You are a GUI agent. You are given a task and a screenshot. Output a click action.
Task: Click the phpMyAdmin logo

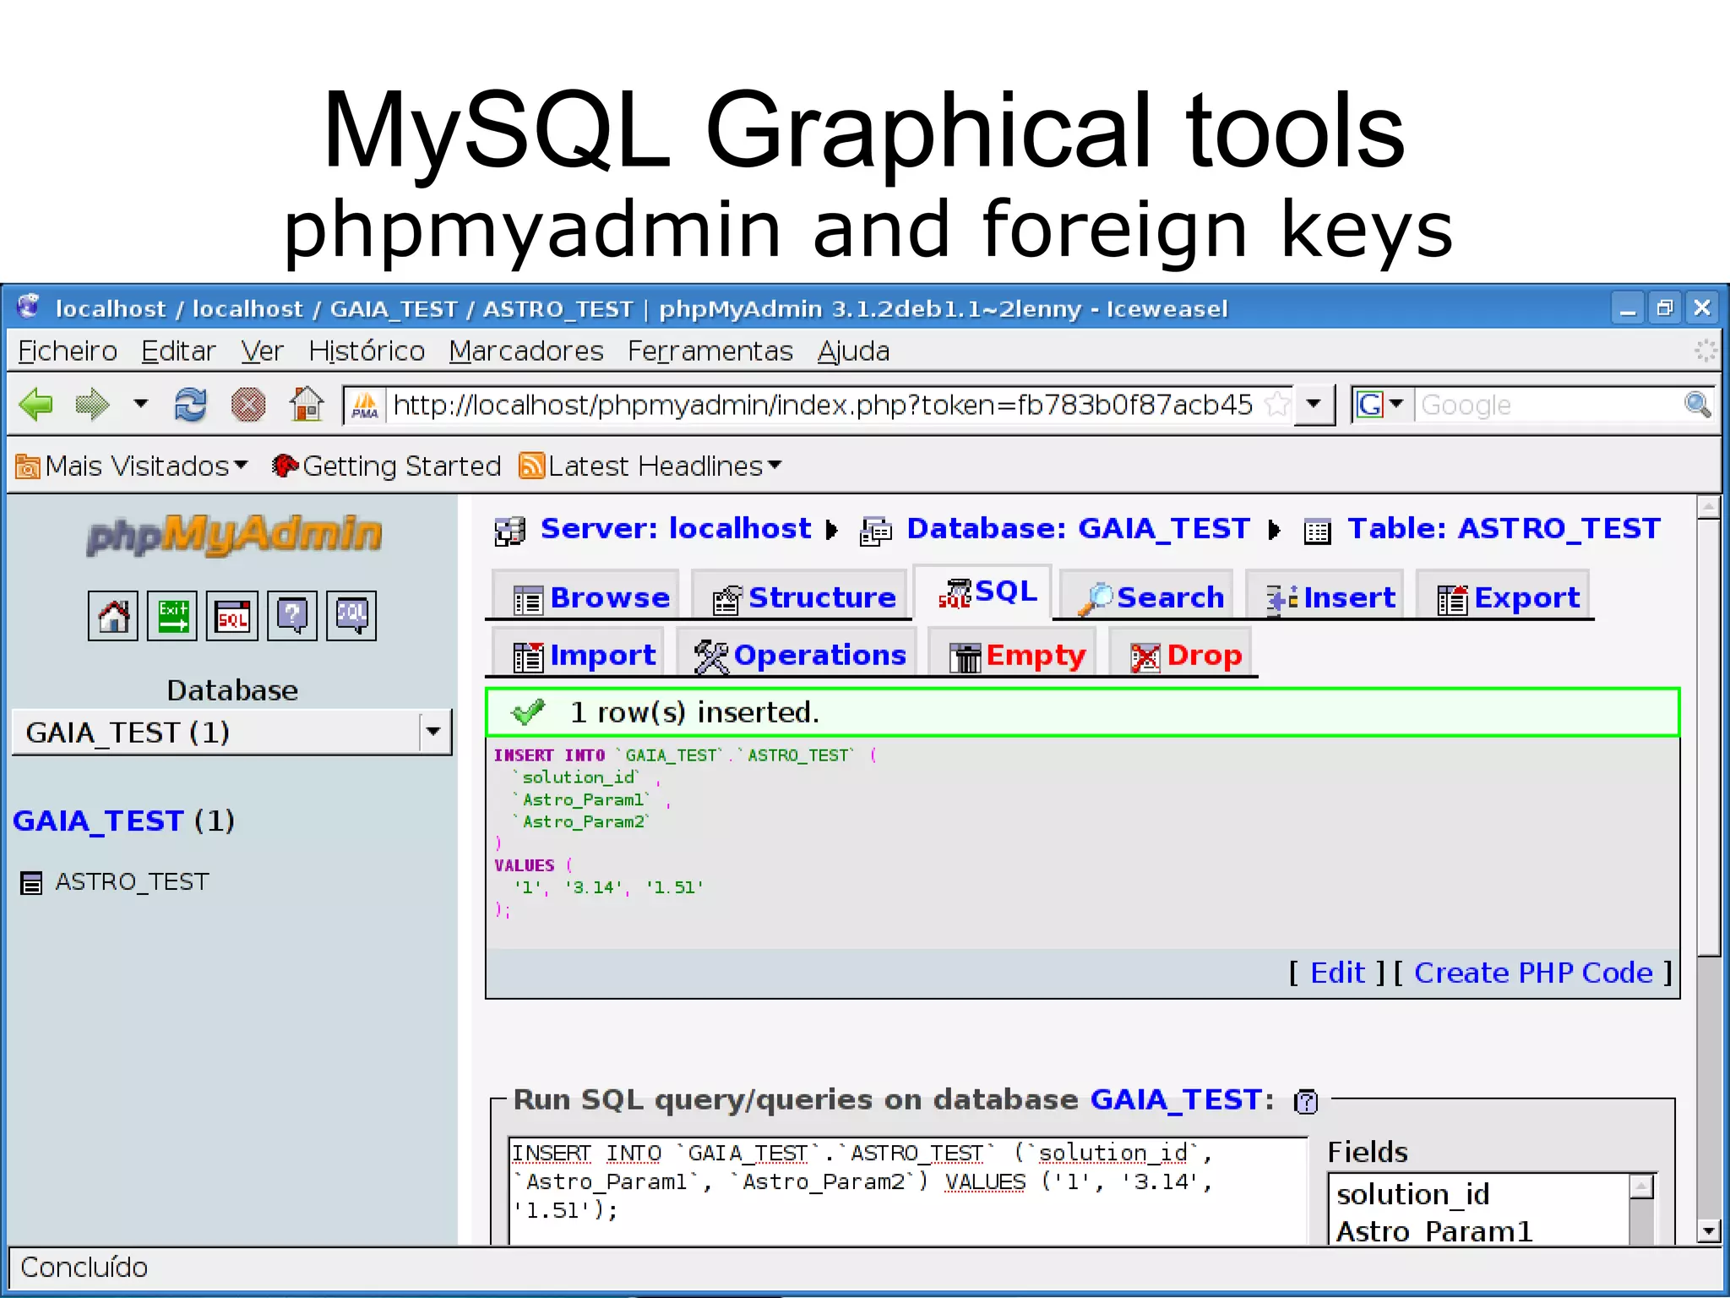[x=234, y=535]
